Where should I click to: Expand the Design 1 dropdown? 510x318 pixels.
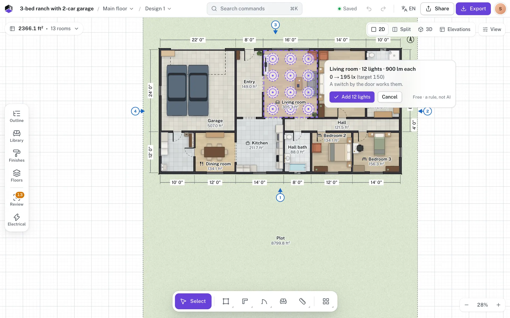point(158,9)
